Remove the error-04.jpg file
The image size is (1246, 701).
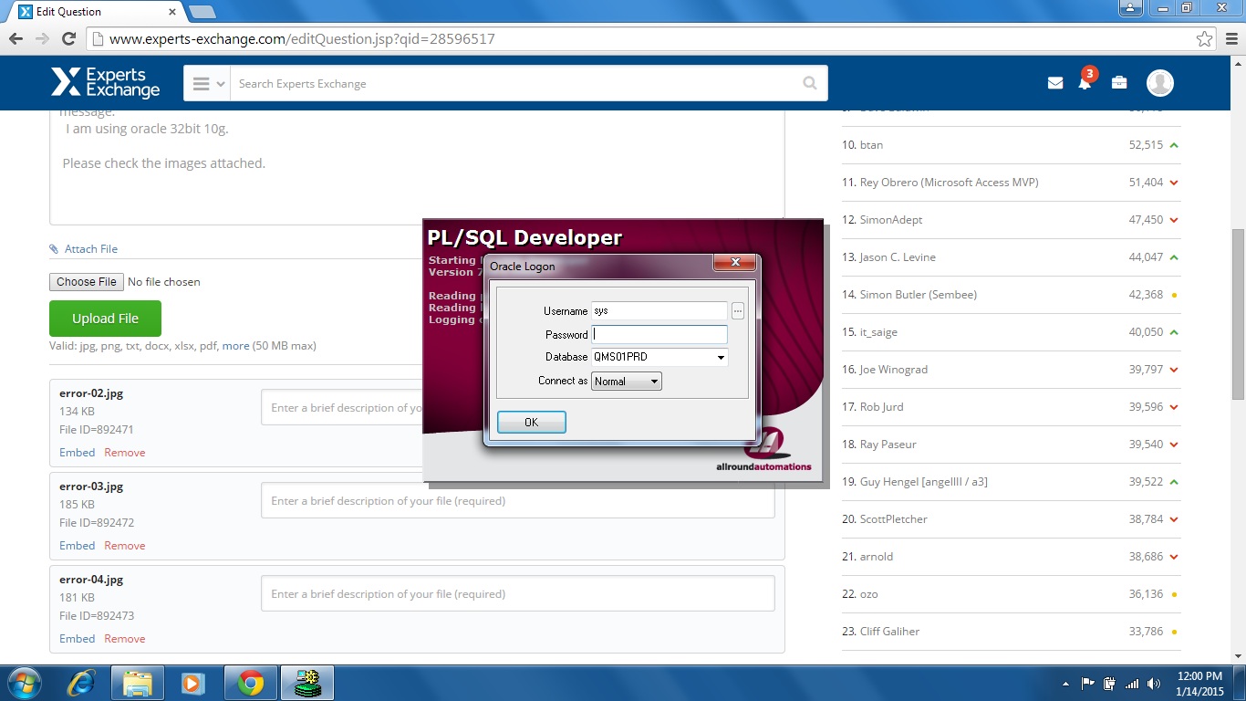124,639
